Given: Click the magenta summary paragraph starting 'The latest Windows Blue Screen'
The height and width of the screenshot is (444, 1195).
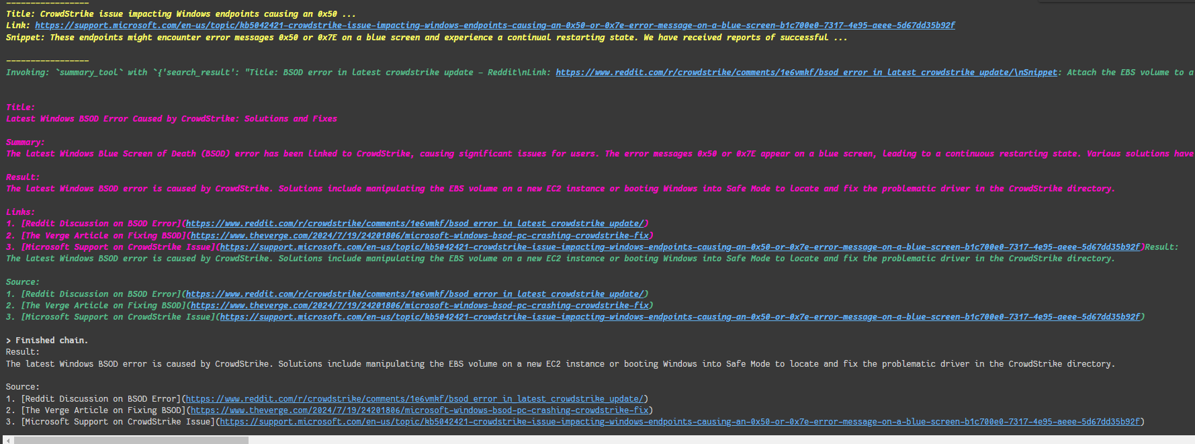Looking at the screenshot, I should pyautogui.click(x=600, y=154).
